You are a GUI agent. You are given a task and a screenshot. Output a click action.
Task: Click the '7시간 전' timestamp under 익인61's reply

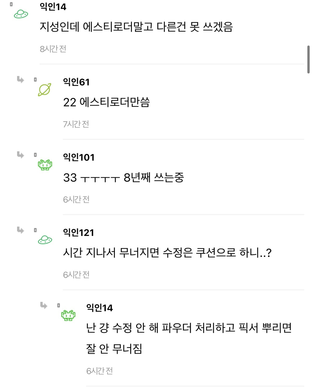[x=76, y=124]
